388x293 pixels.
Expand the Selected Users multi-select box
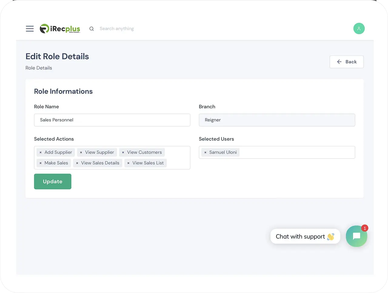pyautogui.click(x=297, y=152)
